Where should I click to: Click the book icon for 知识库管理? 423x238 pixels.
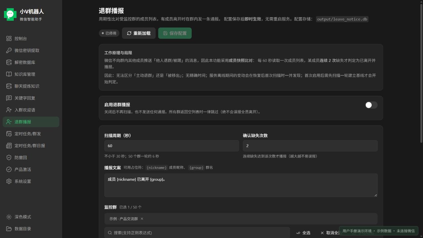(9, 74)
